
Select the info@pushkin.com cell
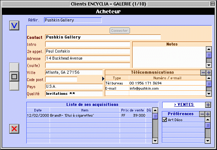(x=167, y=88)
